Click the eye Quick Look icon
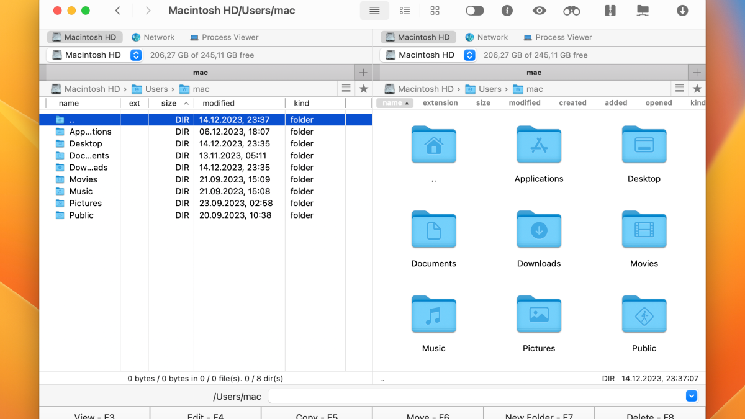745x419 pixels. point(540,11)
